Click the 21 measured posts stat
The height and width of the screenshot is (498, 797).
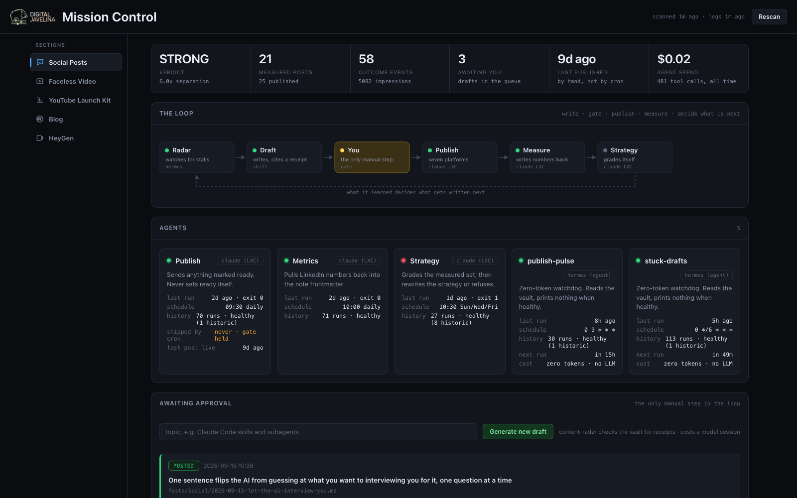click(x=300, y=69)
